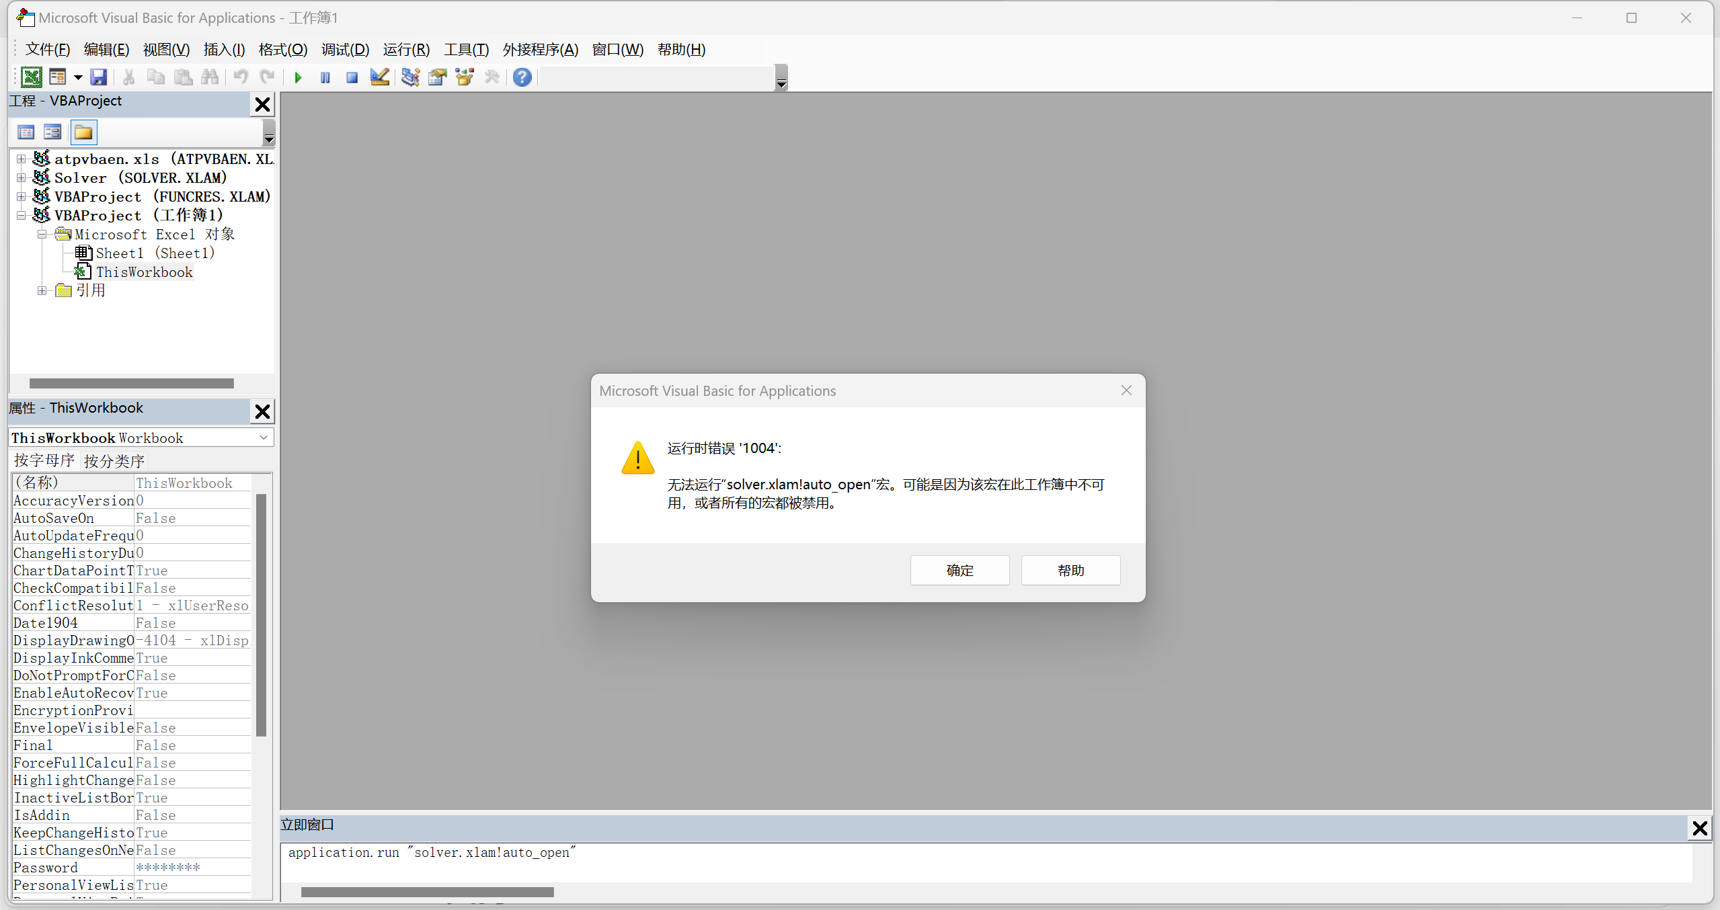
Task: Open the 编辑(E) menu
Action: tap(106, 50)
